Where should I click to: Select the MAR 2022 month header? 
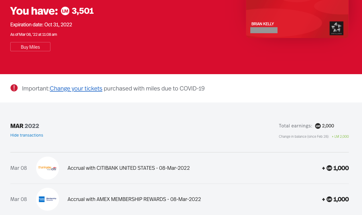point(25,126)
